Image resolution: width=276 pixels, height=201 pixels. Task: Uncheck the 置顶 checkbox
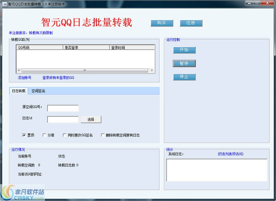coord(24,135)
